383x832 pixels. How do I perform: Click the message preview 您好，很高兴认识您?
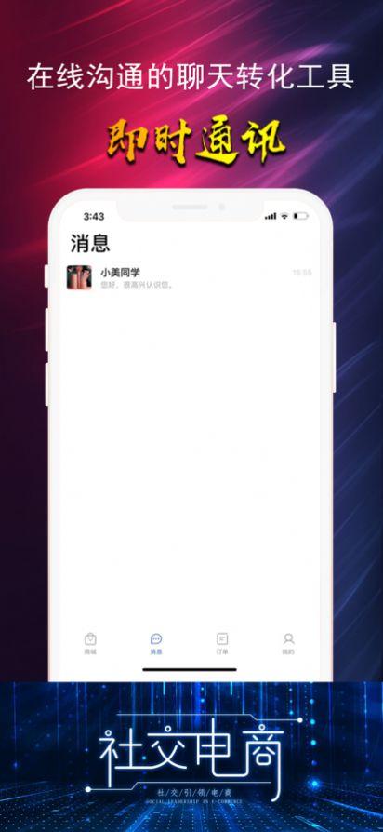pyautogui.click(x=138, y=285)
